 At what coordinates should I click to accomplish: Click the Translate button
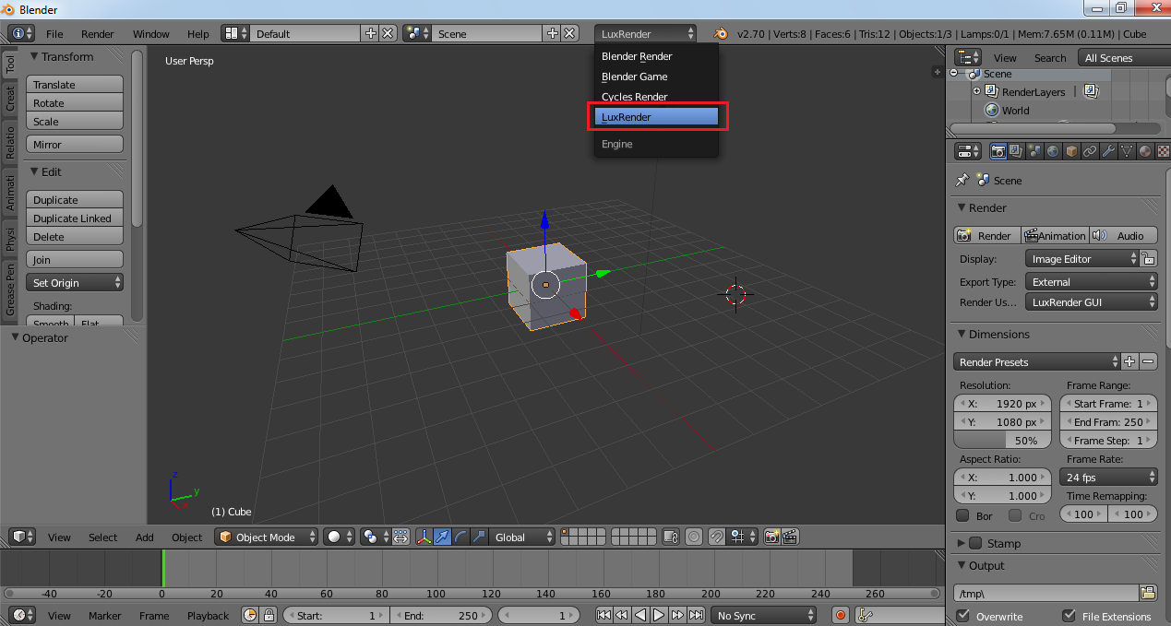[75, 85]
